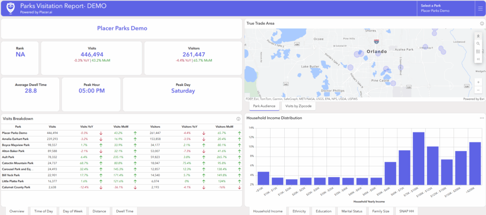
Task: Click the Average Dwell Time value 28.8
Action: click(x=30, y=91)
